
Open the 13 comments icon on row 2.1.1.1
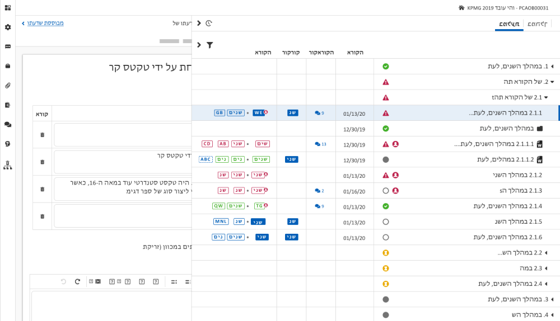click(320, 144)
